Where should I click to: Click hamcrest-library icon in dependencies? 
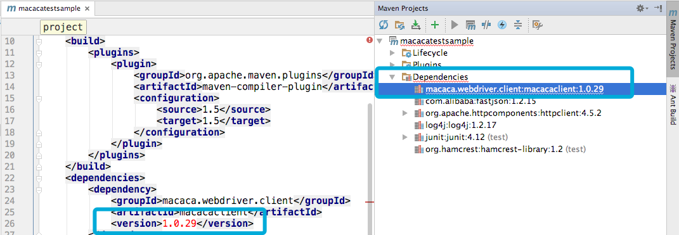[418, 149]
